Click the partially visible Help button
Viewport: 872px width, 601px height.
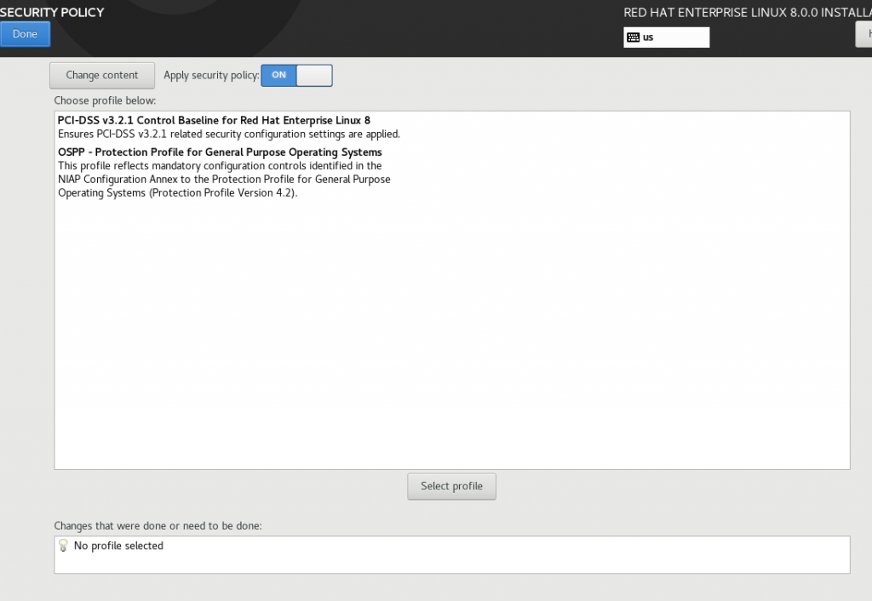pos(863,34)
